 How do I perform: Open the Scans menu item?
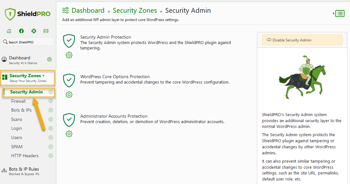[x=17, y=119]
